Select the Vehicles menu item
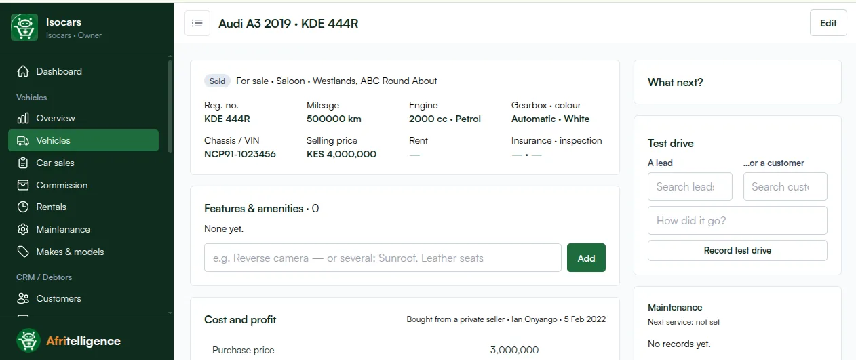Viewport: 856px width, 360px height. click(x=83, y=140)
